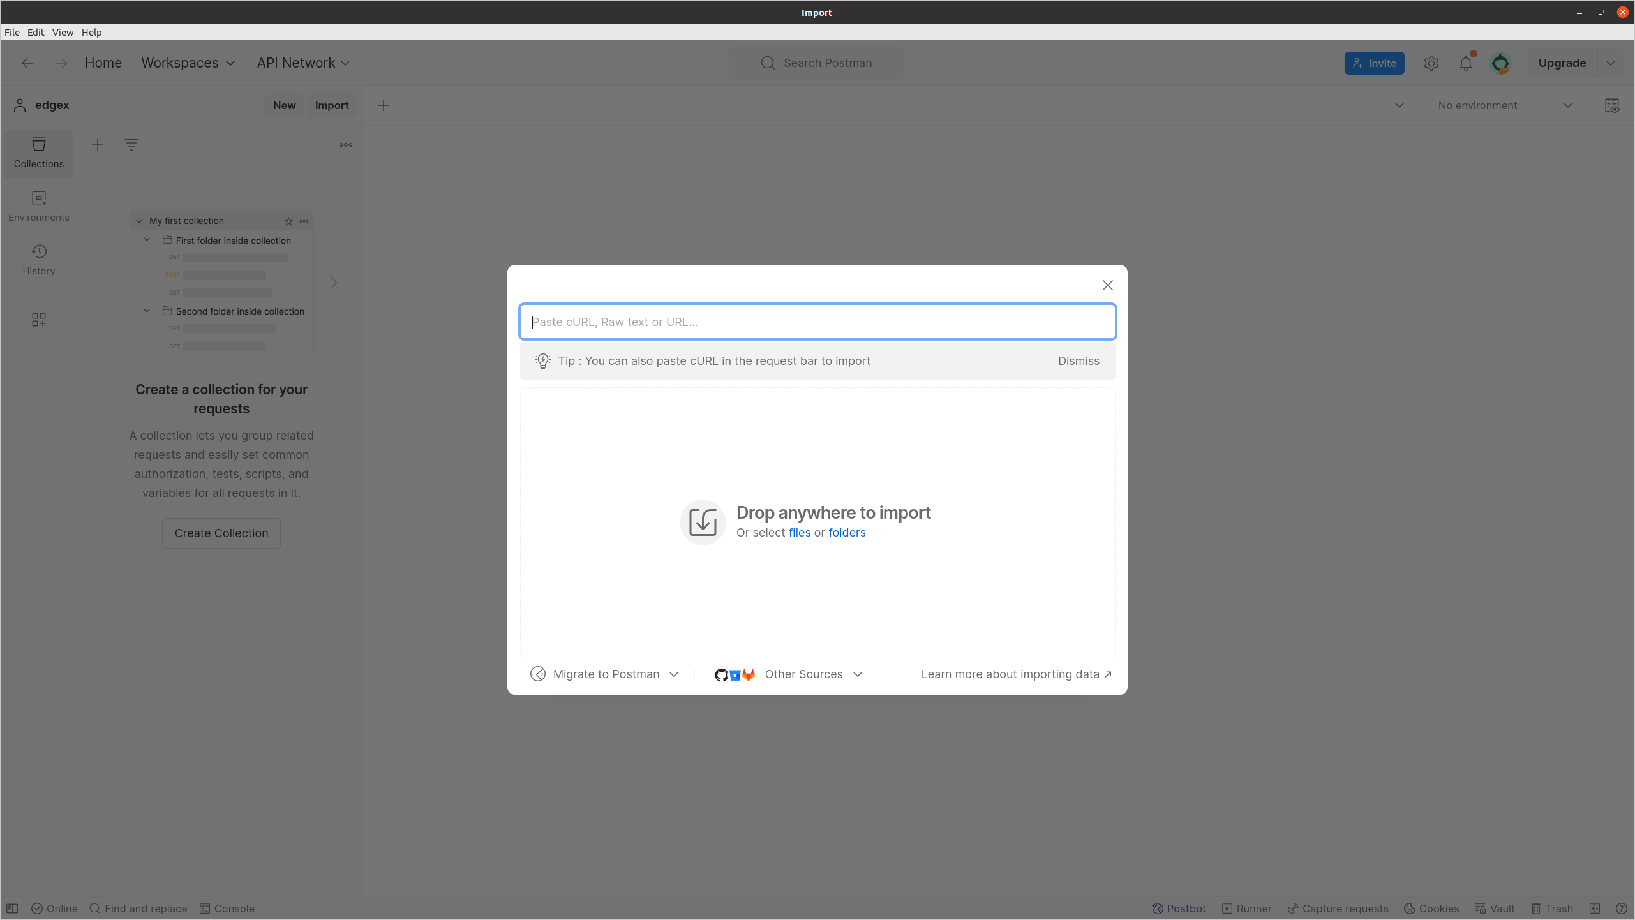Click the two-pane layout icon in status bar
Viewport: 1635px width, 920px height.
(x=1595, y=909)
